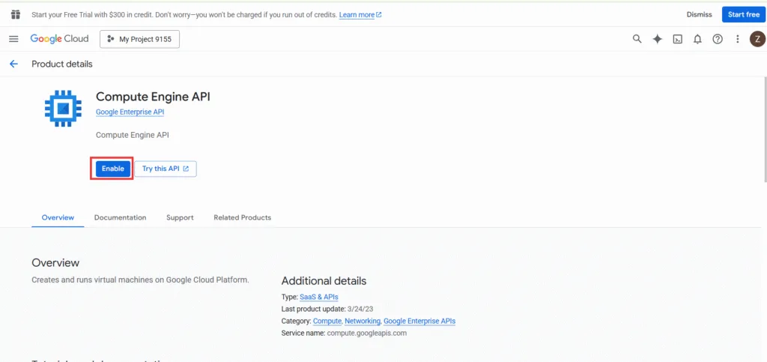Image resolution: width=767 pixels, height=362 pixels.
Task: Click the Additional details heading
Action: [324, 281]
